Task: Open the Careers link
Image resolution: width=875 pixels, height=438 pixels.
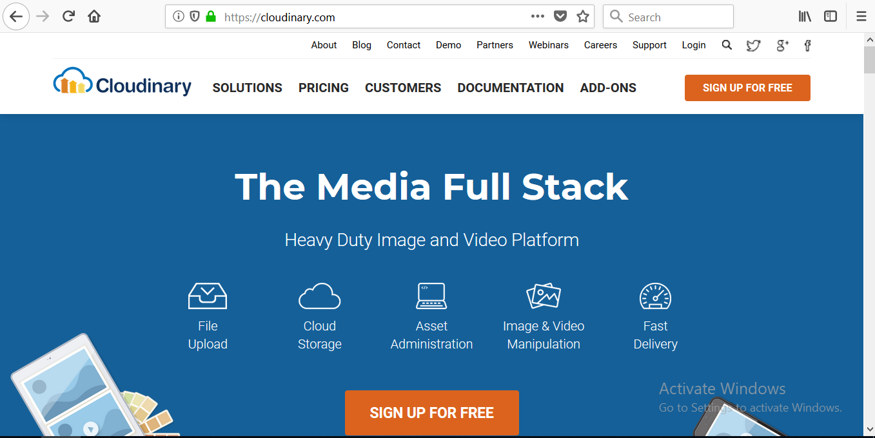Action: 601,45
